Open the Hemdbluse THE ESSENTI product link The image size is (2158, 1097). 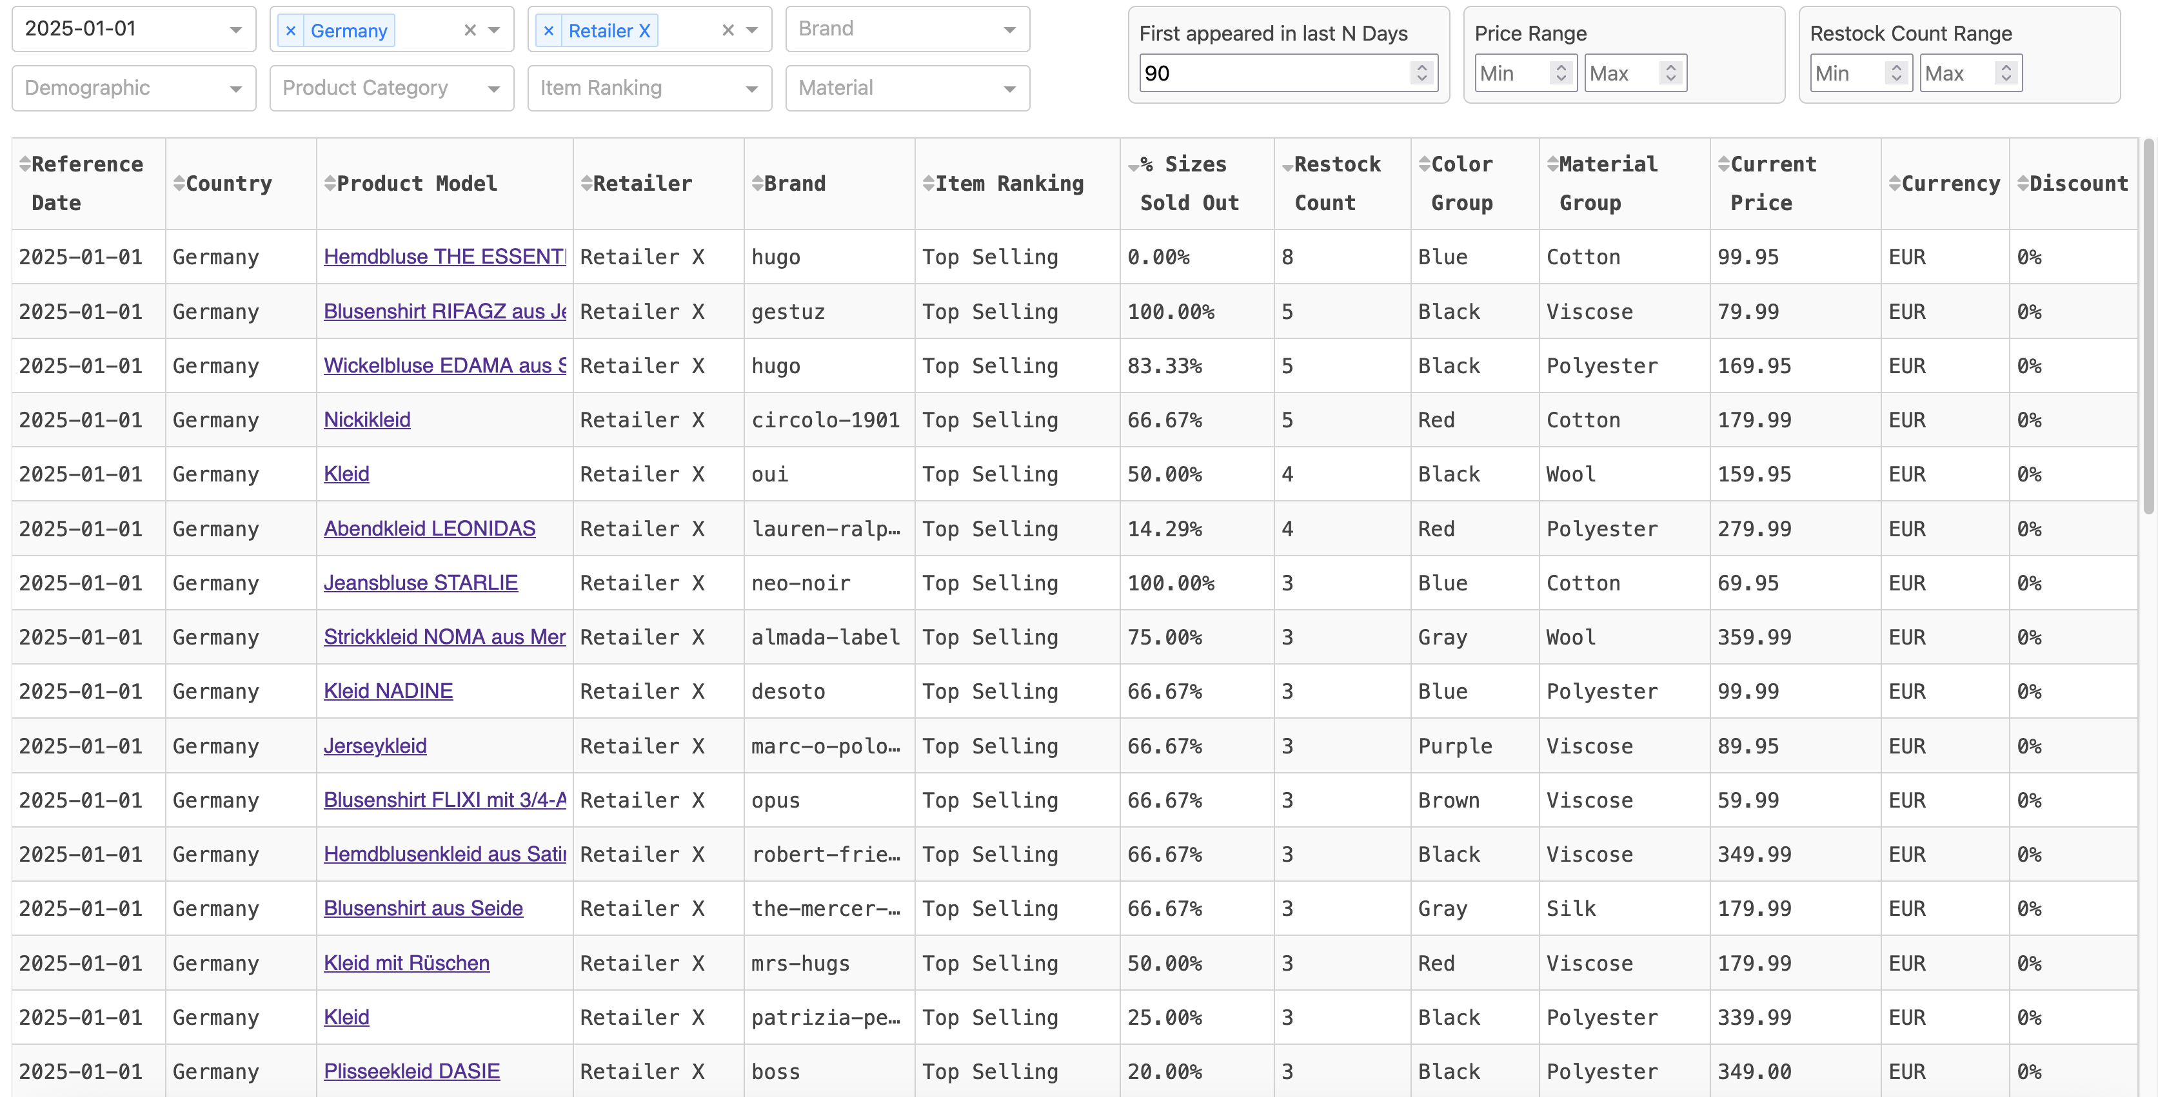tap(445, 257)
